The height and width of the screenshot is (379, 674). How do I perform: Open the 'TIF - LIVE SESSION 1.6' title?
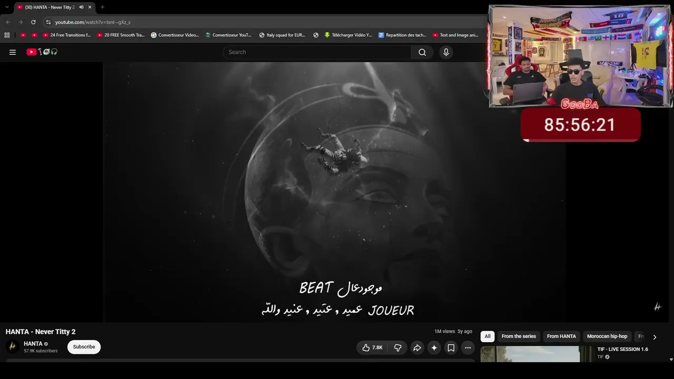(622, 350)
